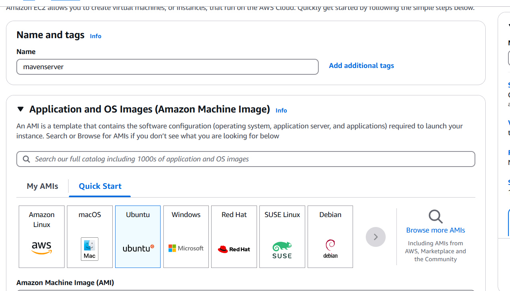Select the macOS AMI tile
Image resolution: width=510 pixels, height=291 pixels.
coord(90,237)
